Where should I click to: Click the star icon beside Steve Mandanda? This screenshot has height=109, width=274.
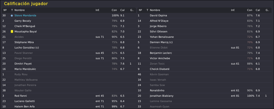(x=12, y=16)
